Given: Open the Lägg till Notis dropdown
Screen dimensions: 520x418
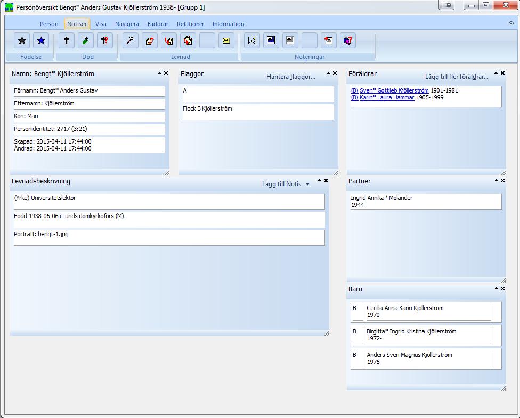Looking at the screenshot, I should [x=286, y=184].
